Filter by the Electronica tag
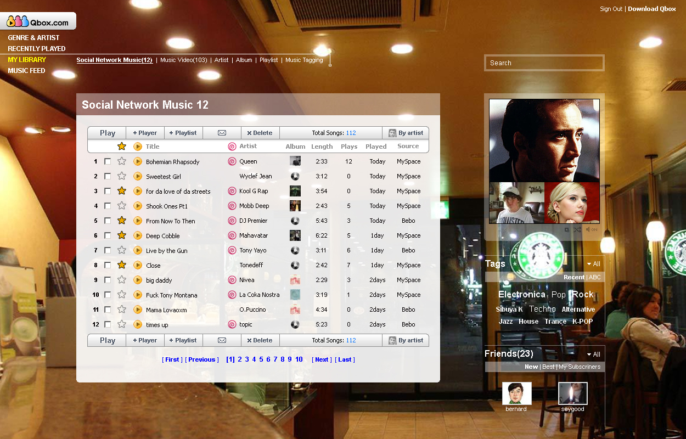The height and width of the screenshot is (439, 686). click(x=522, y=295)
